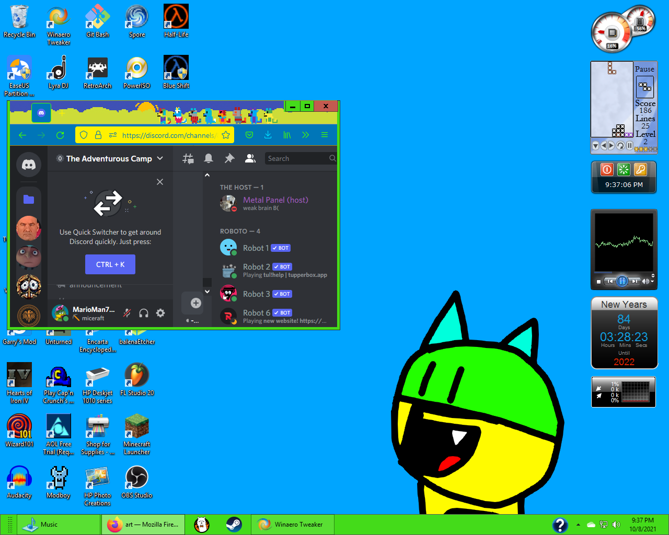Click the Firefox downloads arrow icon
Viewport: 669px width, 535px height.
click(268, 135)
